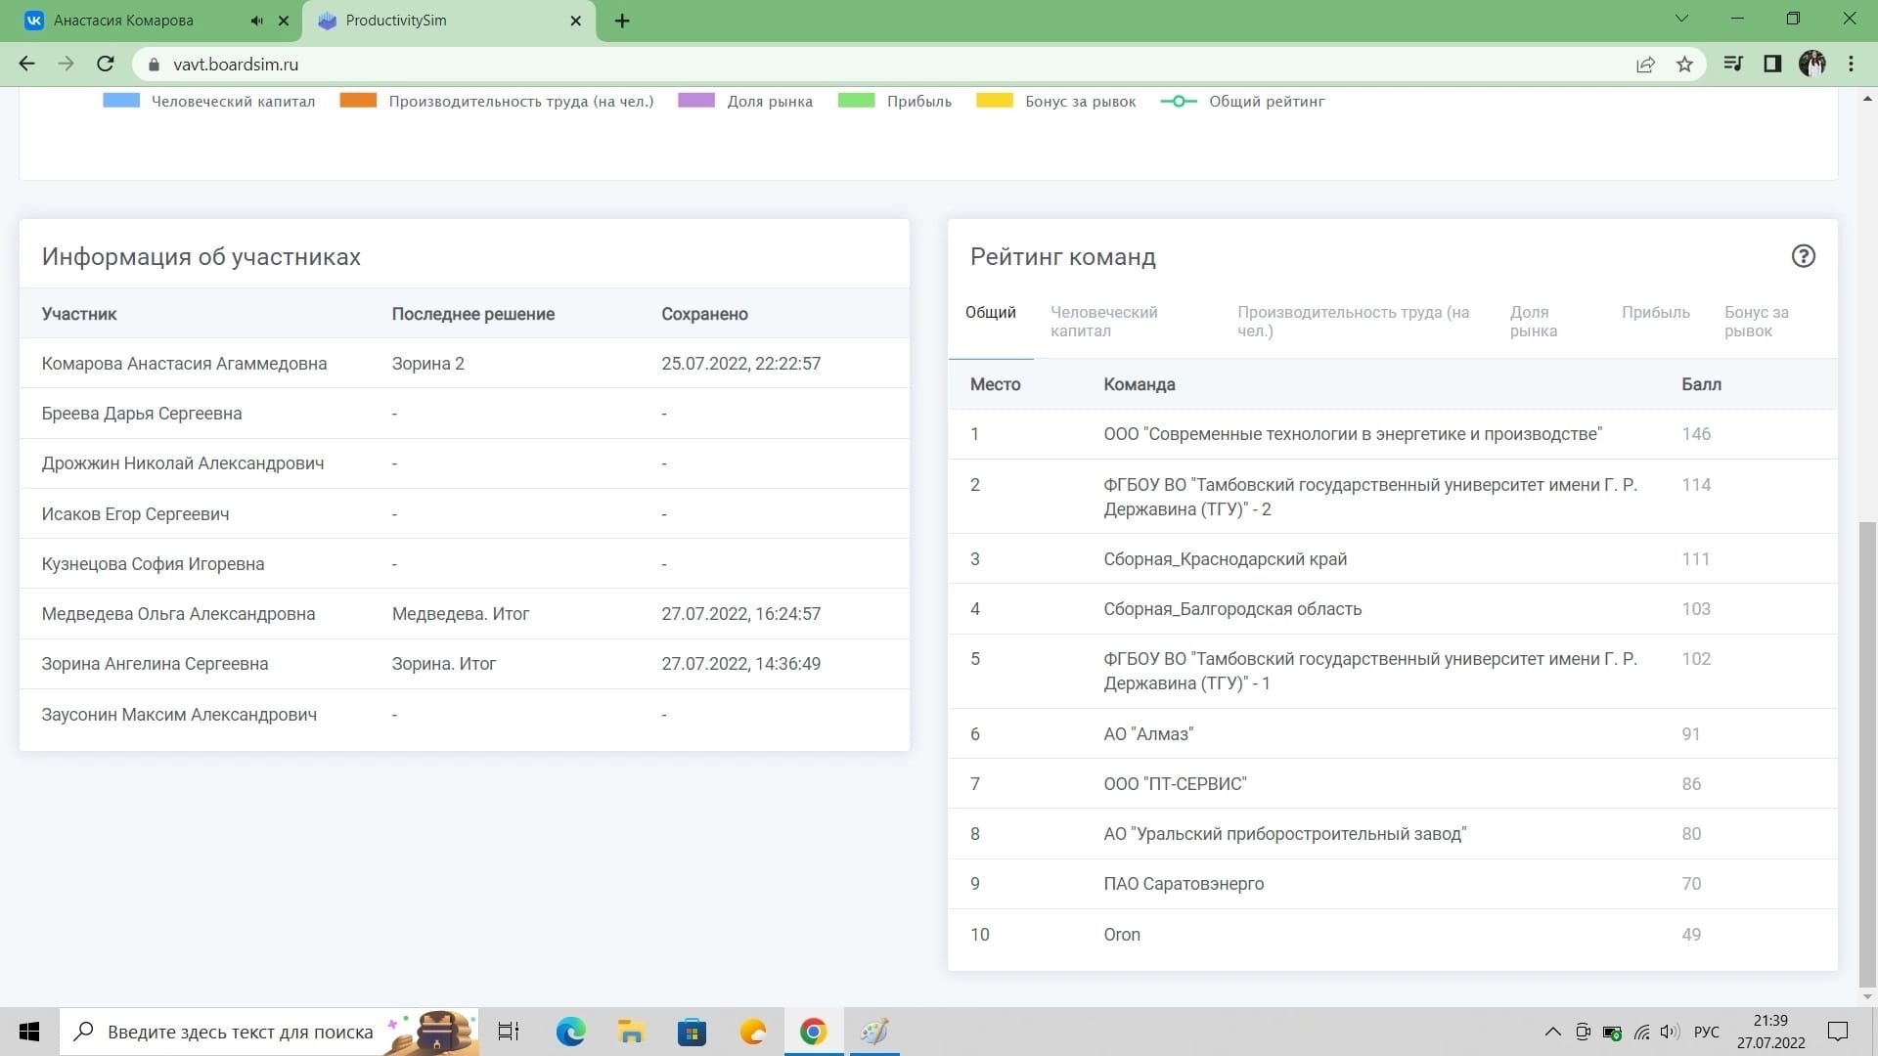Select the Общий rating tab

tap(990, 312)
